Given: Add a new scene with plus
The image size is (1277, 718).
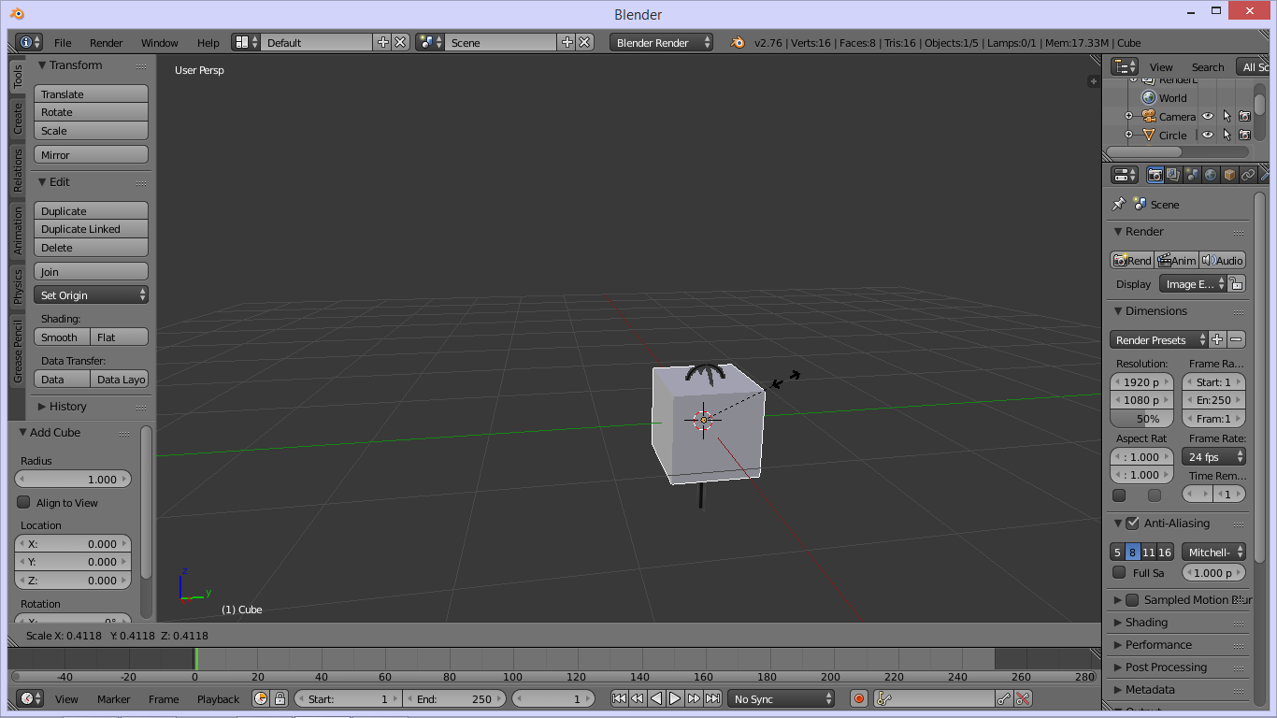Looking at the screenshot, I should point(567,42).
